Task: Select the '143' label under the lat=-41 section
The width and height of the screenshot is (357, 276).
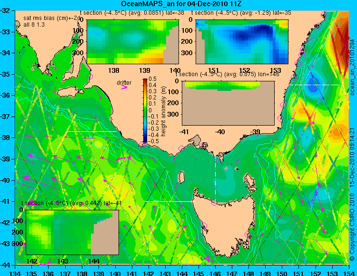Action: click(x=63, y=261)
